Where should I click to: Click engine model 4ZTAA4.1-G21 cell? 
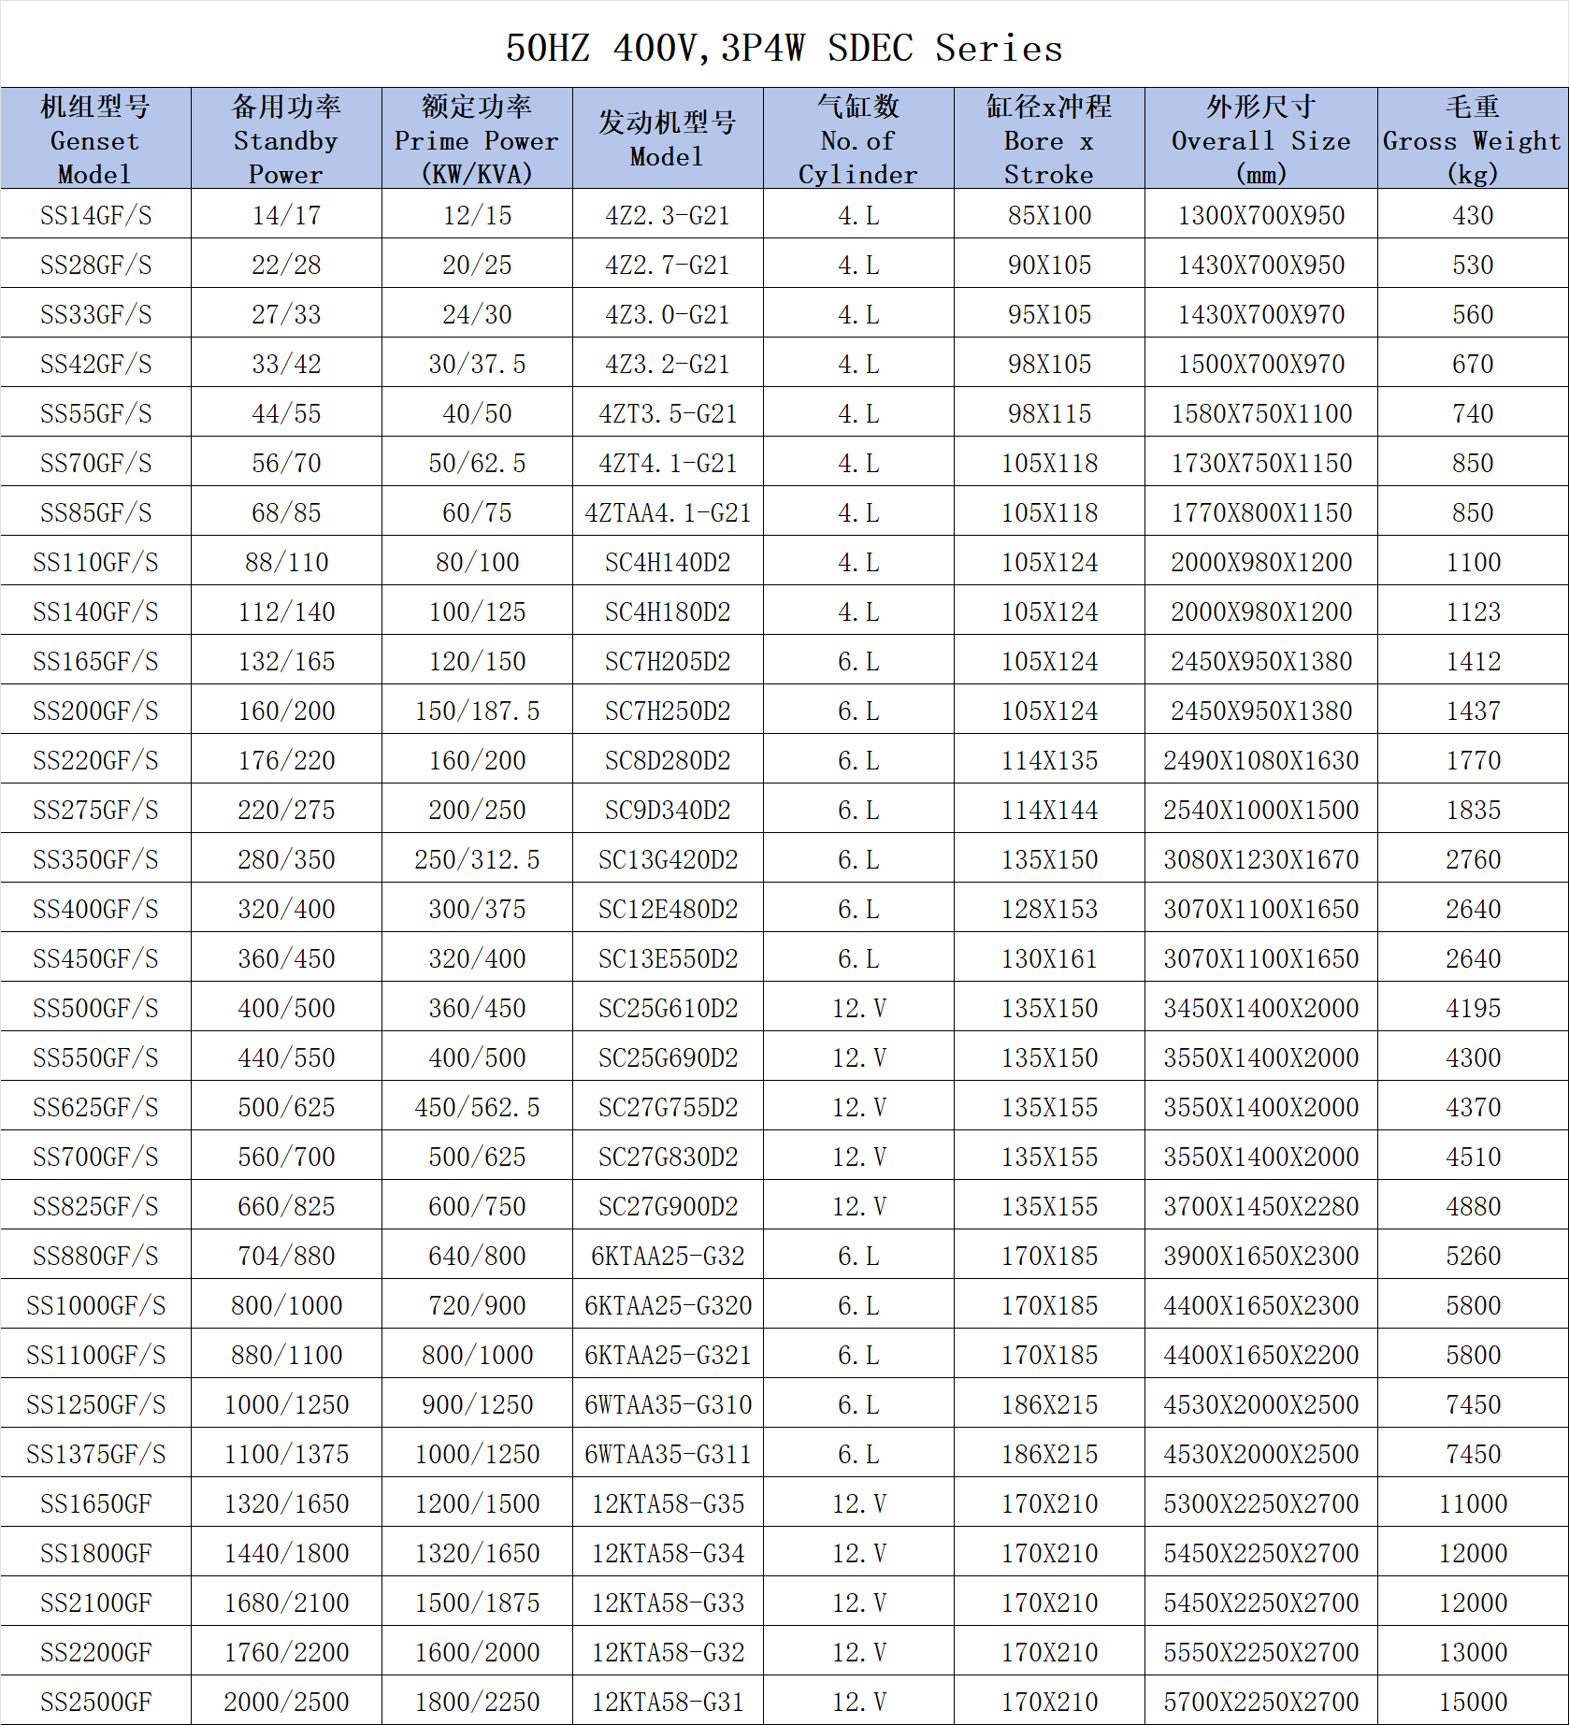click(668, 512)
